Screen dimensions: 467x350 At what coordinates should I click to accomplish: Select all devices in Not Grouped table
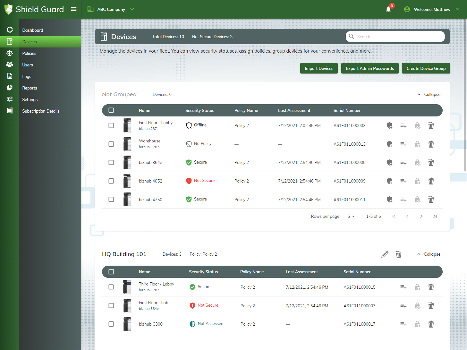pos(111,110)
